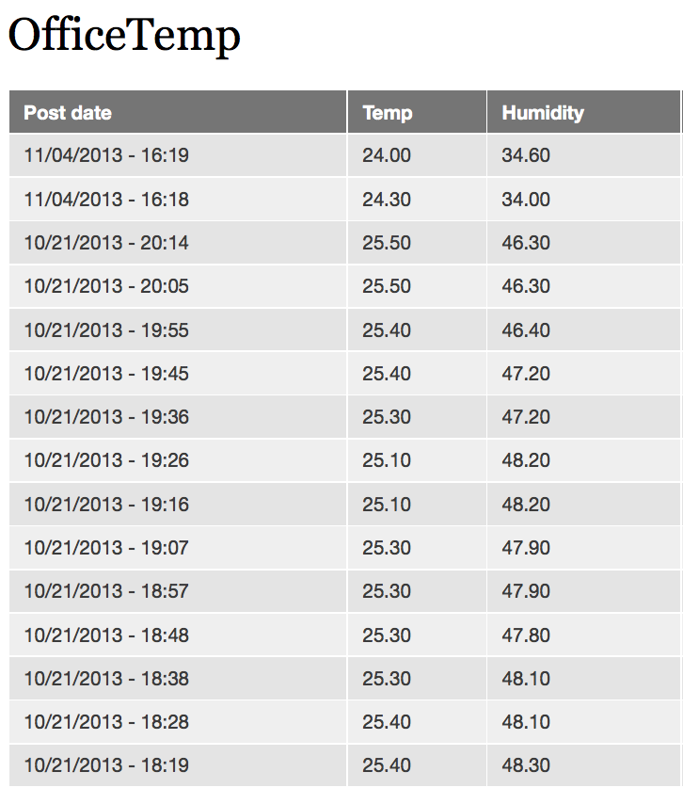Click temperature value 24.30

click(x=387, y=200)
